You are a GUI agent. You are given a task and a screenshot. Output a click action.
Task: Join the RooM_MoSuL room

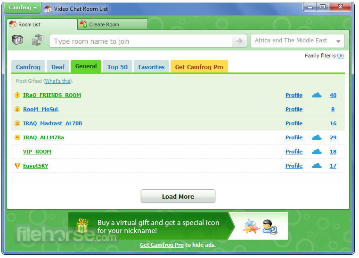point(41,109)
